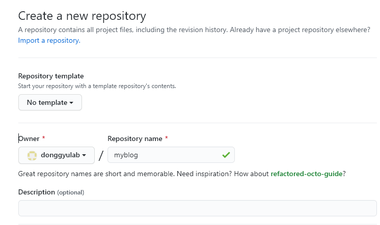Screen dimensions: 380x225
Task: Click the Repository name label
Action: pyautogui.click(x=134, y=138)
